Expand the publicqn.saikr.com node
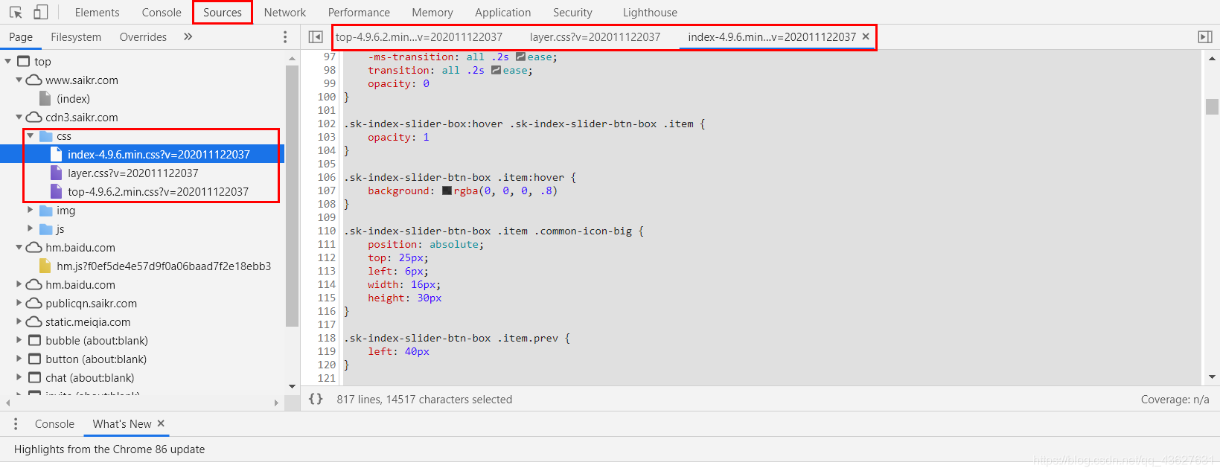This screenshot has height=474, width=1220. (x=19, y=303)
